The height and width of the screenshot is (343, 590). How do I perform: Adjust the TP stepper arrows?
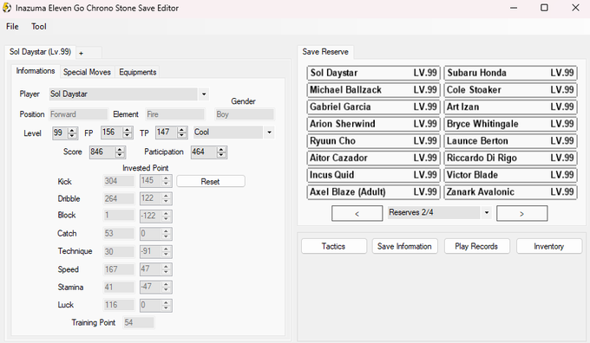coord(181,133)
